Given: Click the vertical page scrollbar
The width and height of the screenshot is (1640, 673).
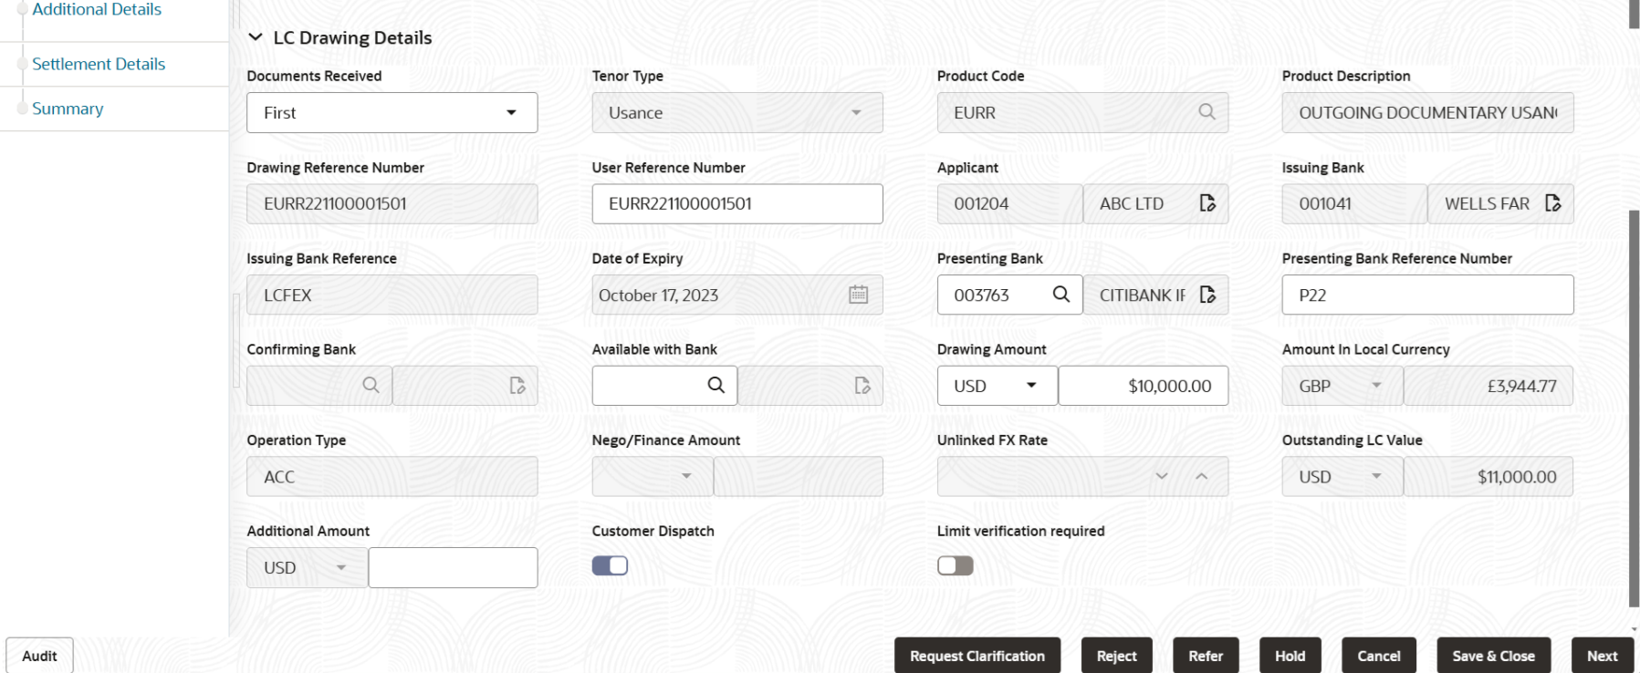Looking at the screenshot, I should pyautogui.click(x=1634, y=409).
